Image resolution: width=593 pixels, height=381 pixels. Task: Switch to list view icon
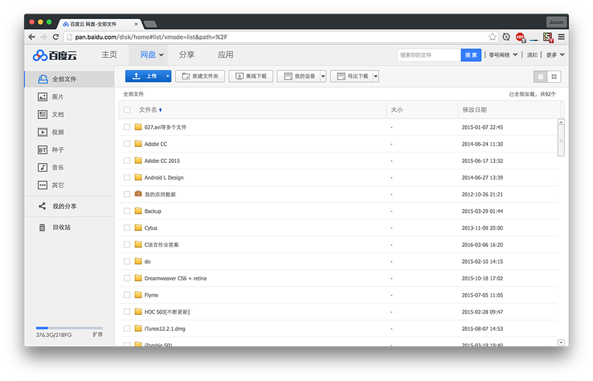[540, 77]
